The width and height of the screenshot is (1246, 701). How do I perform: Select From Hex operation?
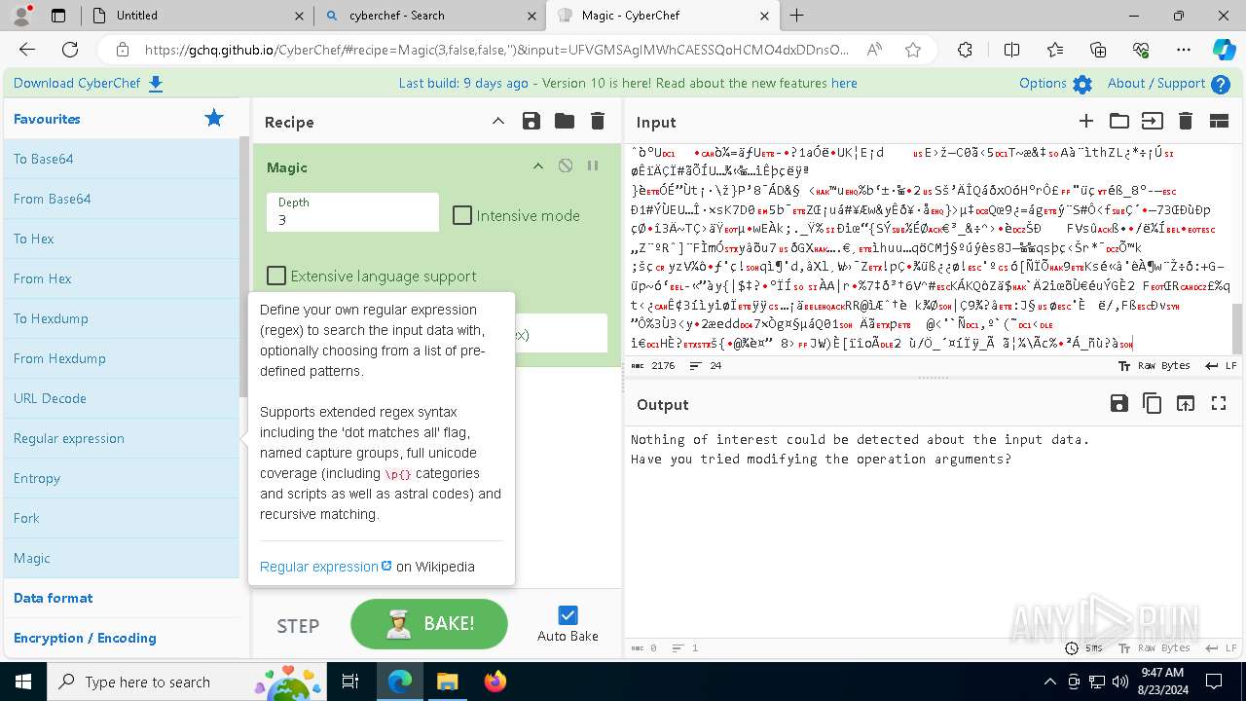click(121, 278)
